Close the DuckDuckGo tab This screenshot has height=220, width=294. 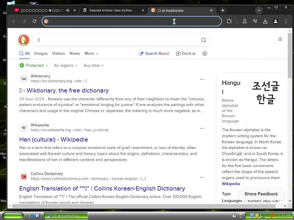point(211,10)
